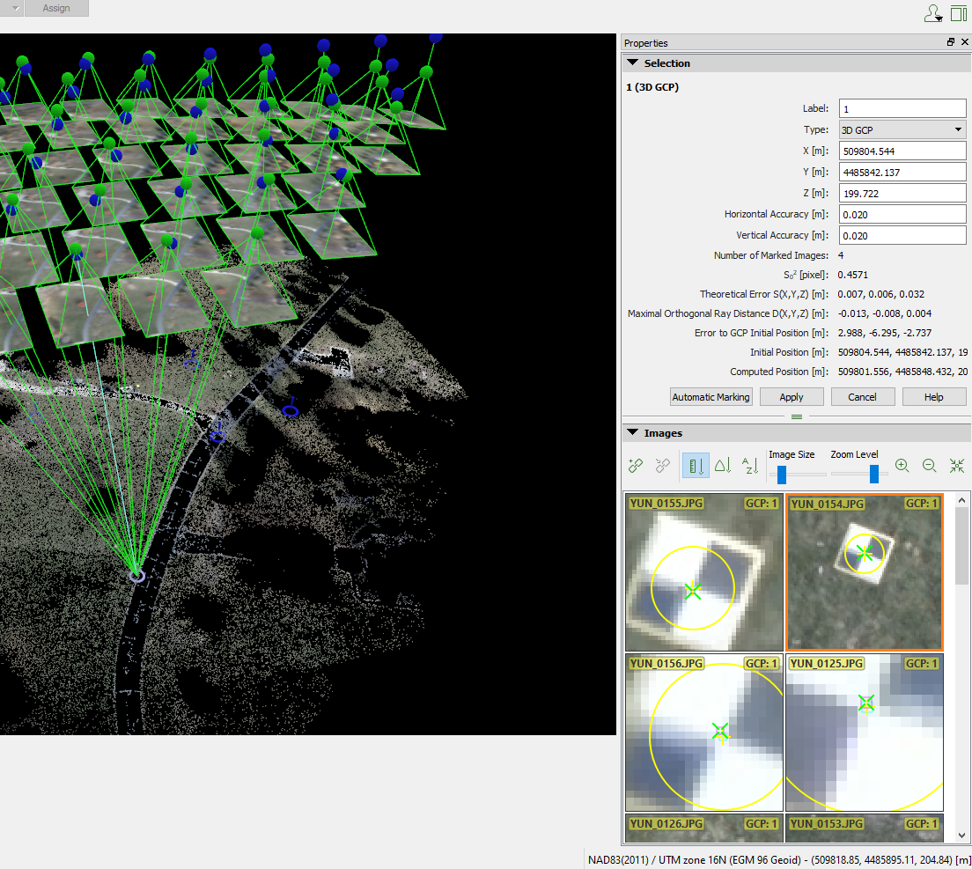Adjust the Zoom Level slider handle

coord(874,475)
